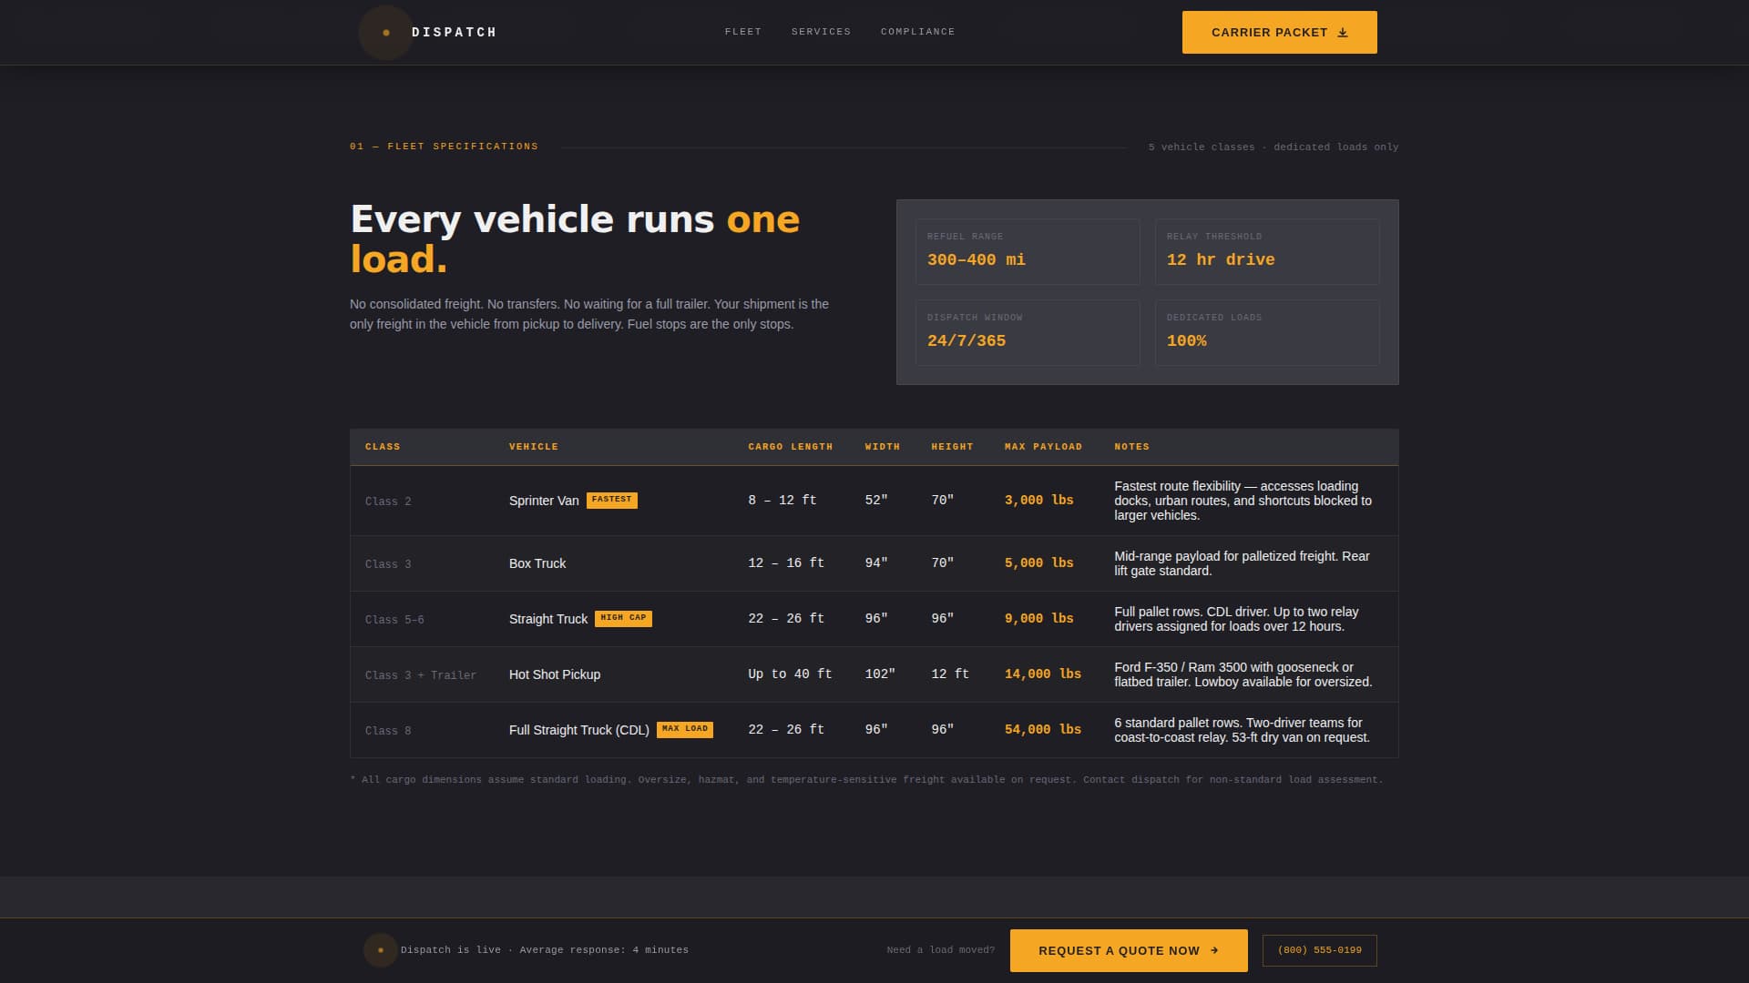Image resolution: width=1749 pixels, height=983 pixels.
Task: Select the Refuel Range stat card
Action: click(x=1028, y=252)
